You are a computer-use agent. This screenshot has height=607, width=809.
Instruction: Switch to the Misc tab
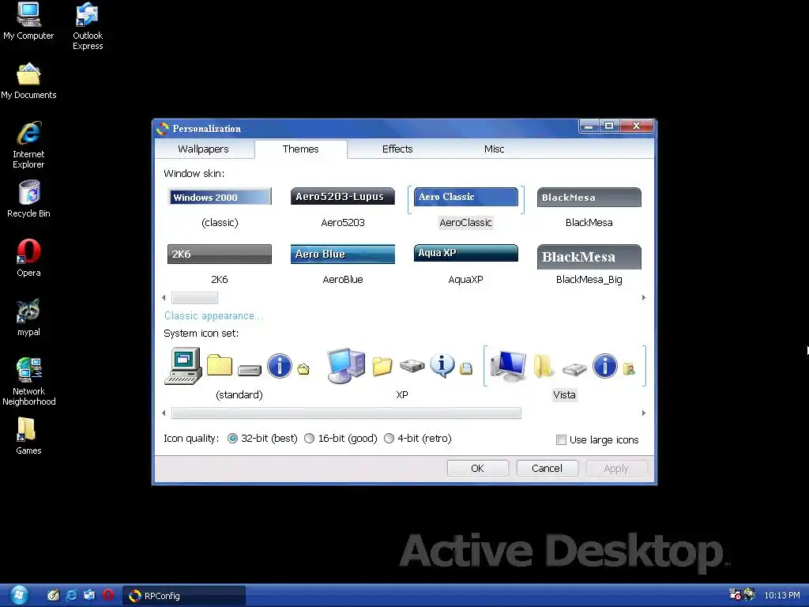pos(494,149)
